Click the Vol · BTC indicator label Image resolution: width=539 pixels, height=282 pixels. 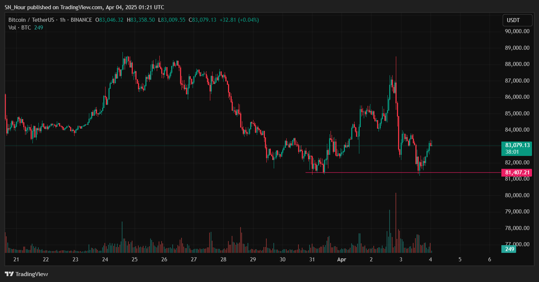(x=20, y=27)
